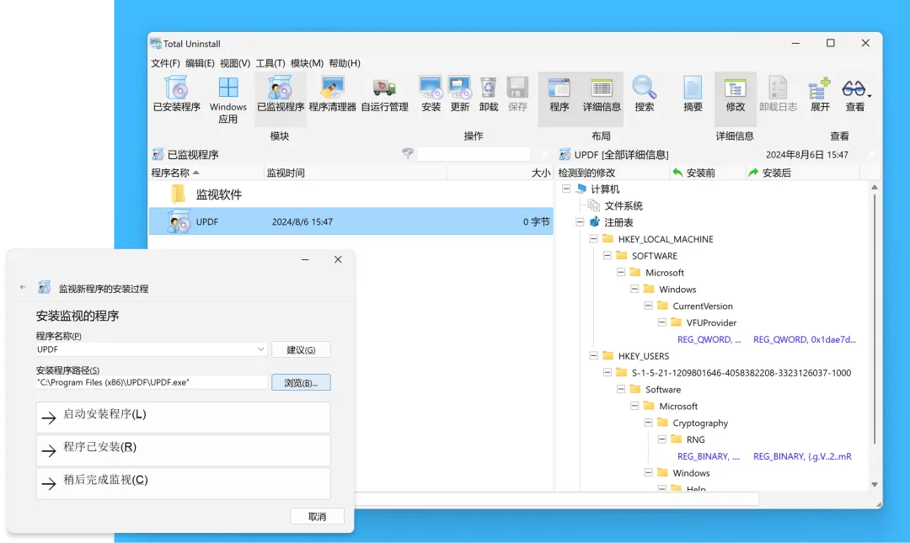Collapse the 计算机 tree node

tap(566, 189)
